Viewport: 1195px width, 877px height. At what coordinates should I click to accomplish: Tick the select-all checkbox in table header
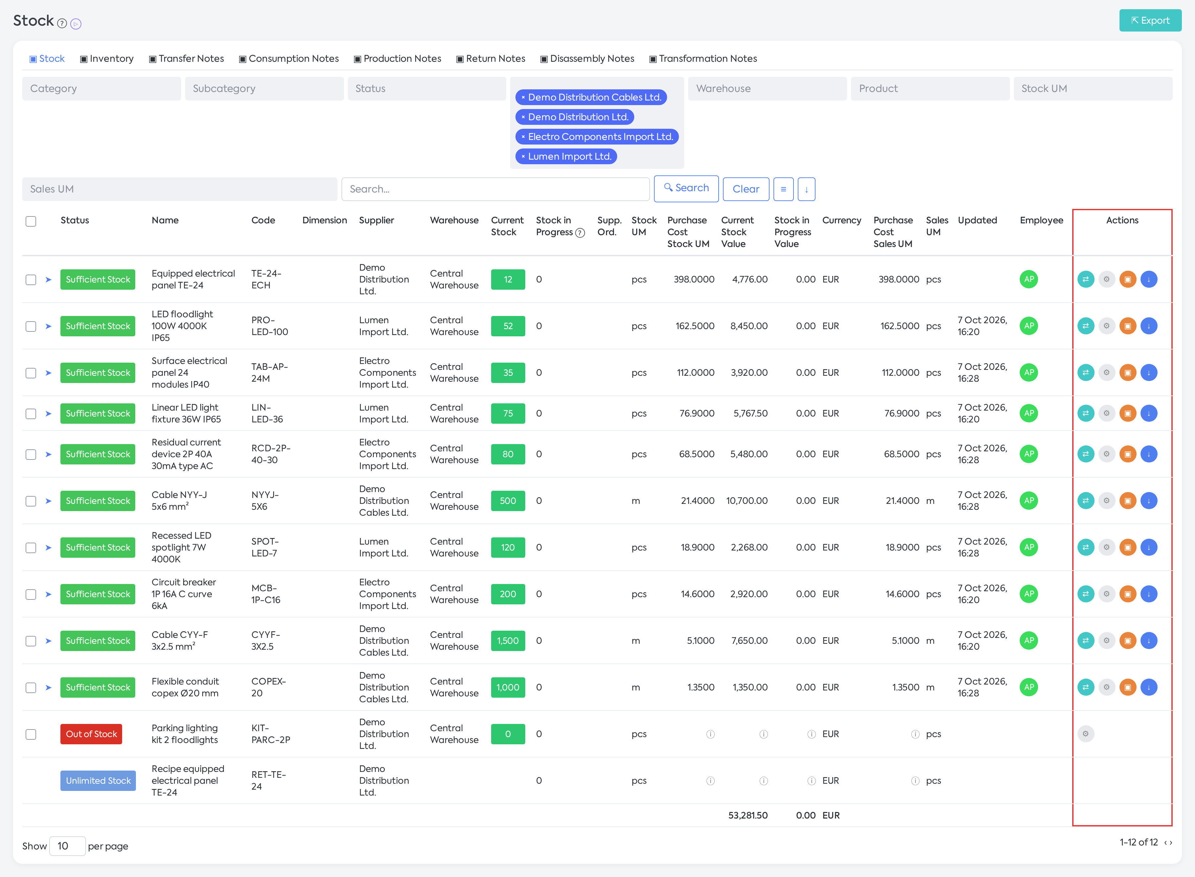(x=31, y=221)
